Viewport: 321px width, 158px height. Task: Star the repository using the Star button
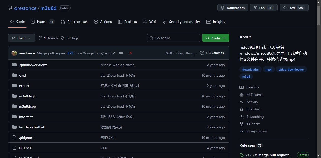click(294, 8)
